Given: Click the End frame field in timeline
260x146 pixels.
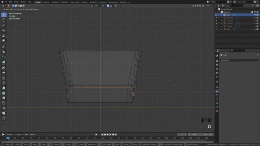Looking at the screenshot, I should (x=208, y=135).
